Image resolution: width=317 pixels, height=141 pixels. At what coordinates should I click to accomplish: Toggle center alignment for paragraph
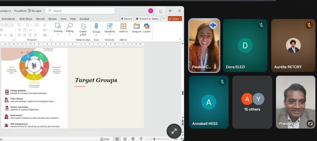click(x=24, y=35)
